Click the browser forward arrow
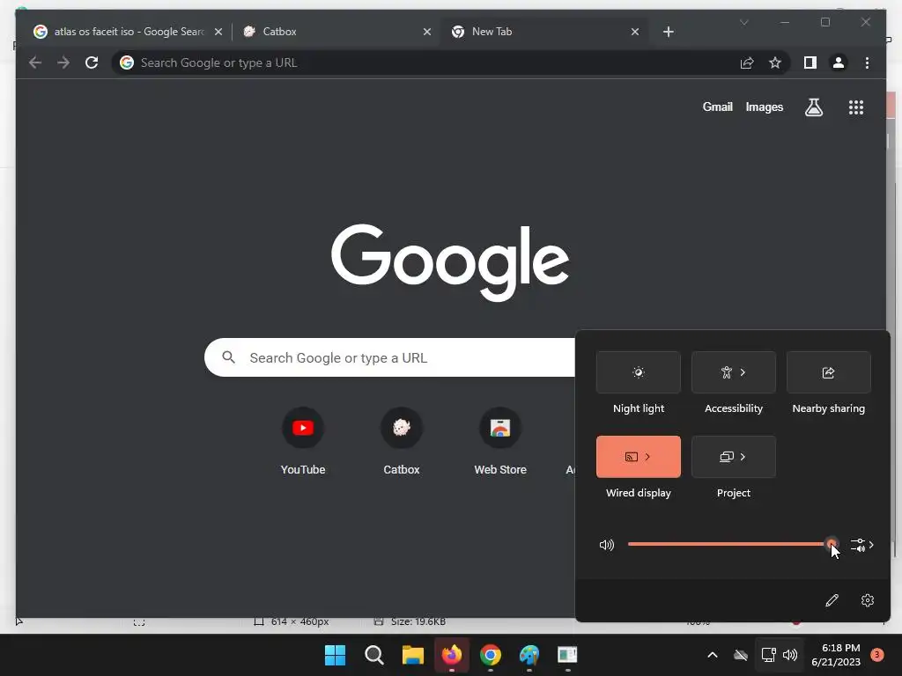Screen dimensions: 902x676 (x=63, y=62)
